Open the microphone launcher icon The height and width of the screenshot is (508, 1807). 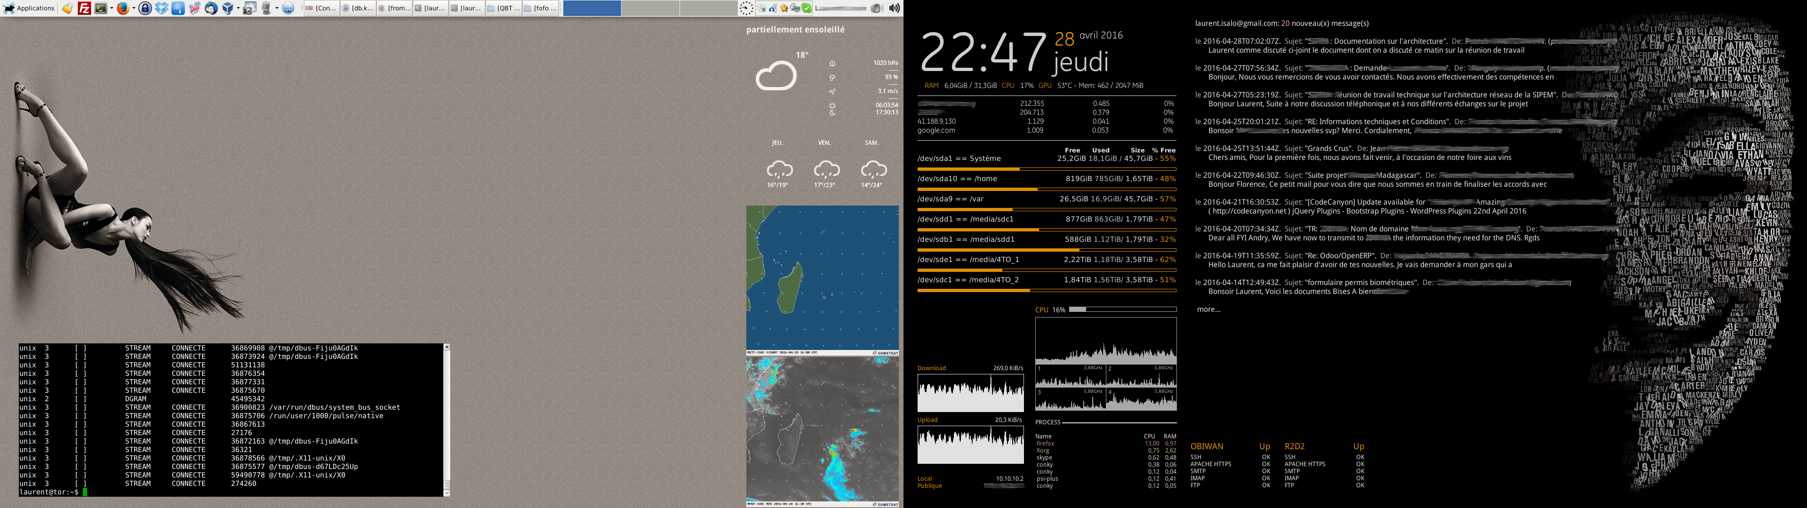click(x=266, y=8)
